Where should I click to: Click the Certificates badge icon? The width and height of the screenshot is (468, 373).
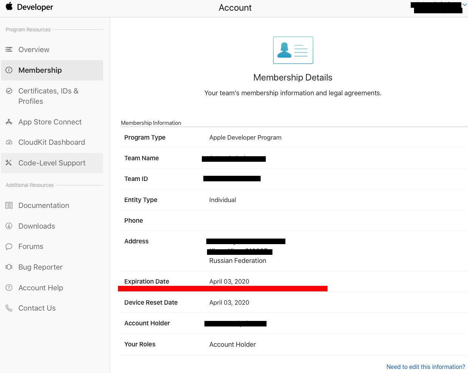(x=9, y=91)
